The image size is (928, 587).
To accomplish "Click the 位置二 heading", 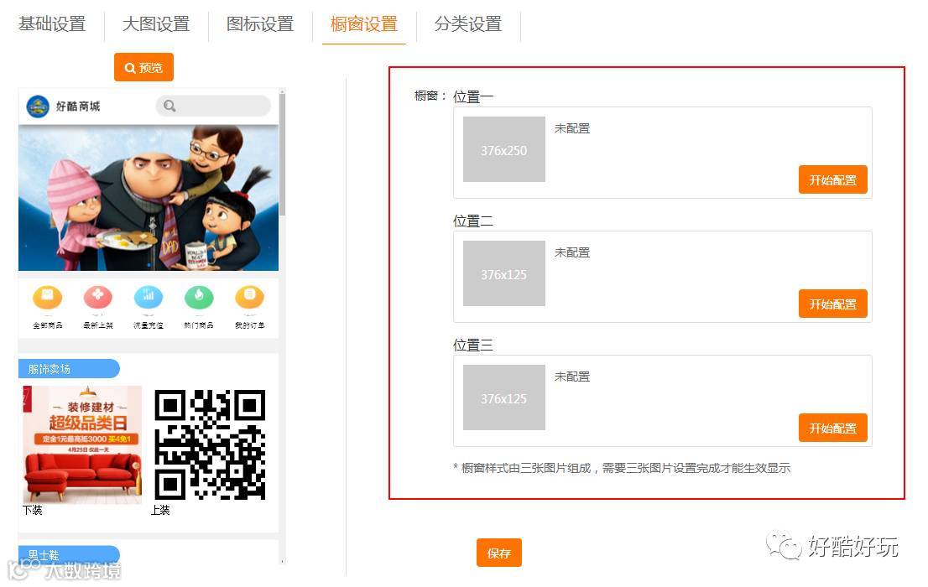I will pyautogui.click(x=473, y=221).
